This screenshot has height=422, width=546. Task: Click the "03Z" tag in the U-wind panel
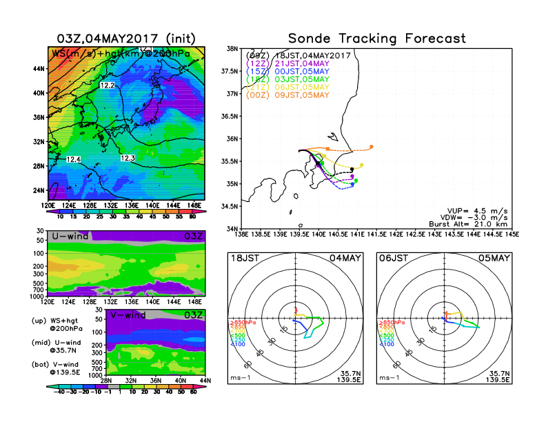[x=193, y=237]
